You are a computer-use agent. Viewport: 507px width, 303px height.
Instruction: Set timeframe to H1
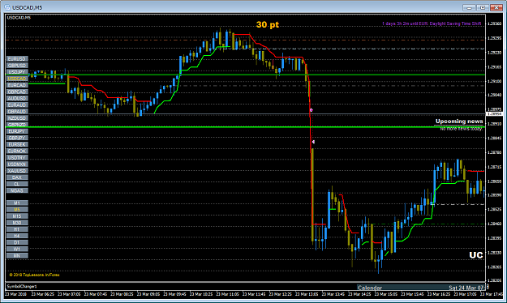click(17, 229)
